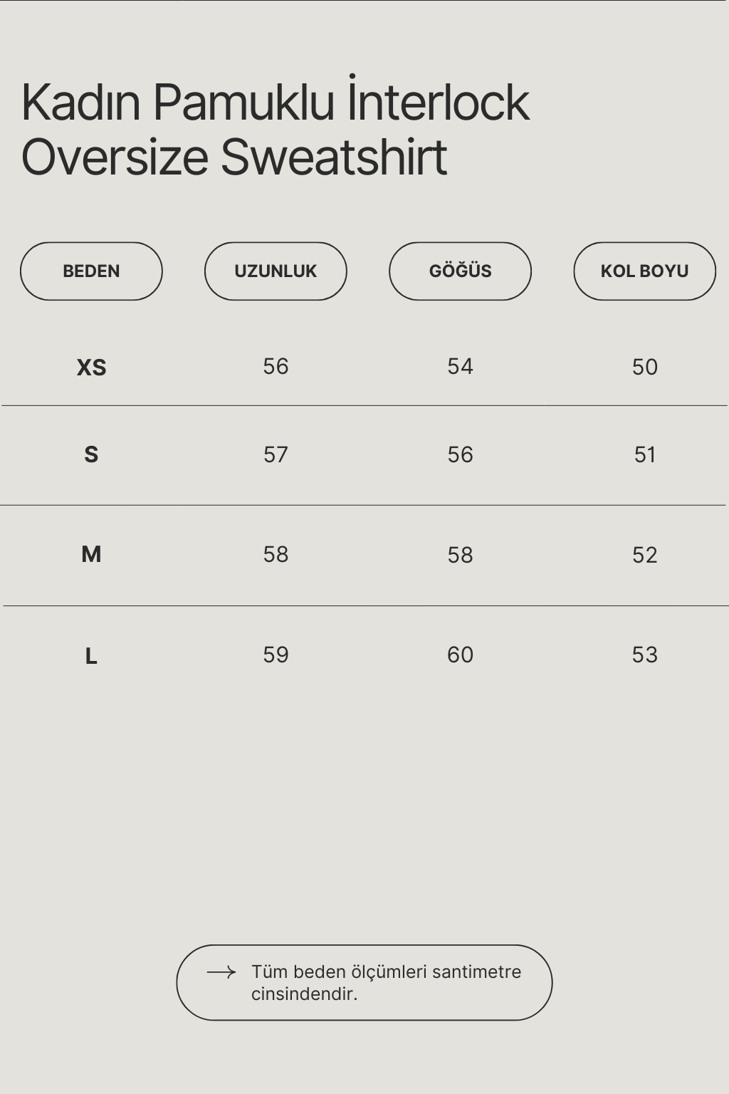Click the BEDEN header pill

pos(91,271)
